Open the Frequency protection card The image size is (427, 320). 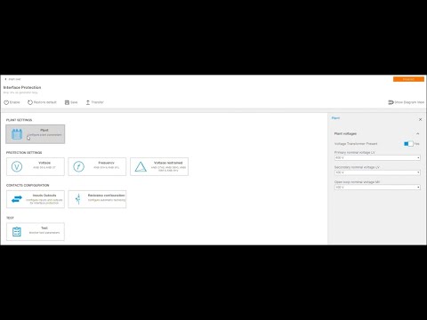(x=97, y=166)
